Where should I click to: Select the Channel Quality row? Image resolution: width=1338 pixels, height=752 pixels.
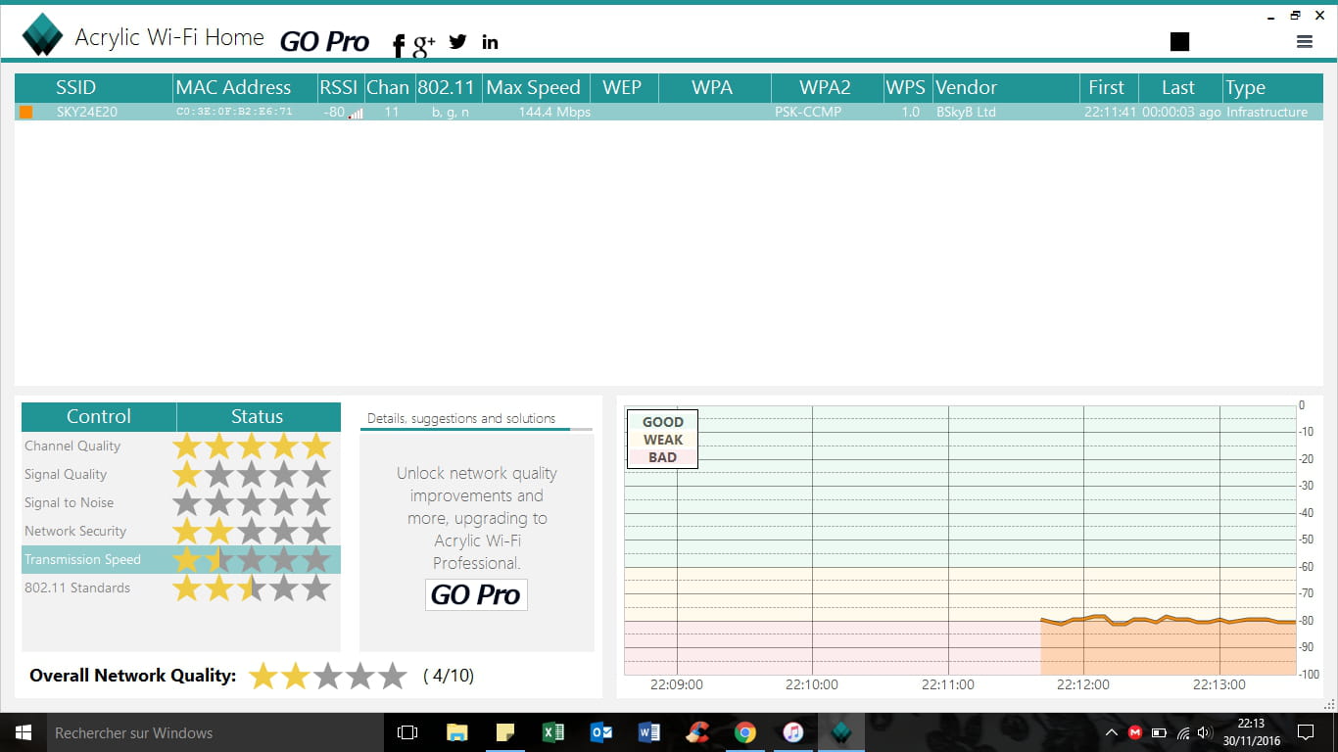click(181, 446)
